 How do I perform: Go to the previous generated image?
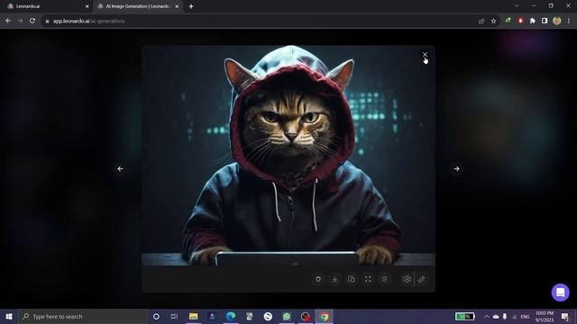(x=120, y=168)
